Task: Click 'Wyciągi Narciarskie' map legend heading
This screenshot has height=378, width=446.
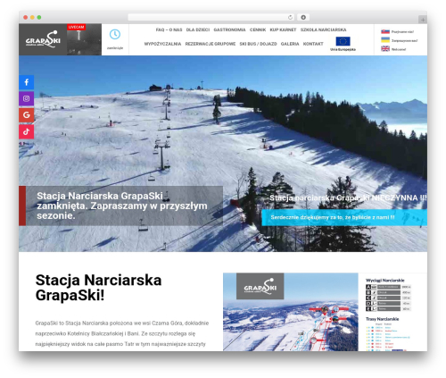Action: (x=384, y=281)
